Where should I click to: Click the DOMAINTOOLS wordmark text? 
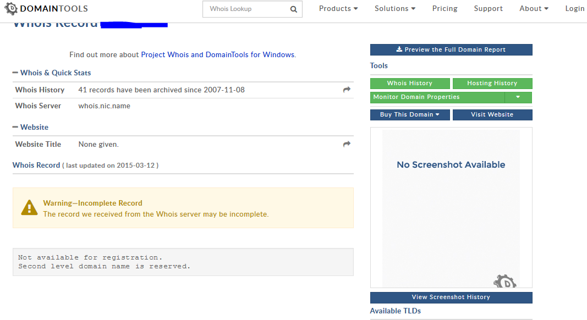pos(54,9)
